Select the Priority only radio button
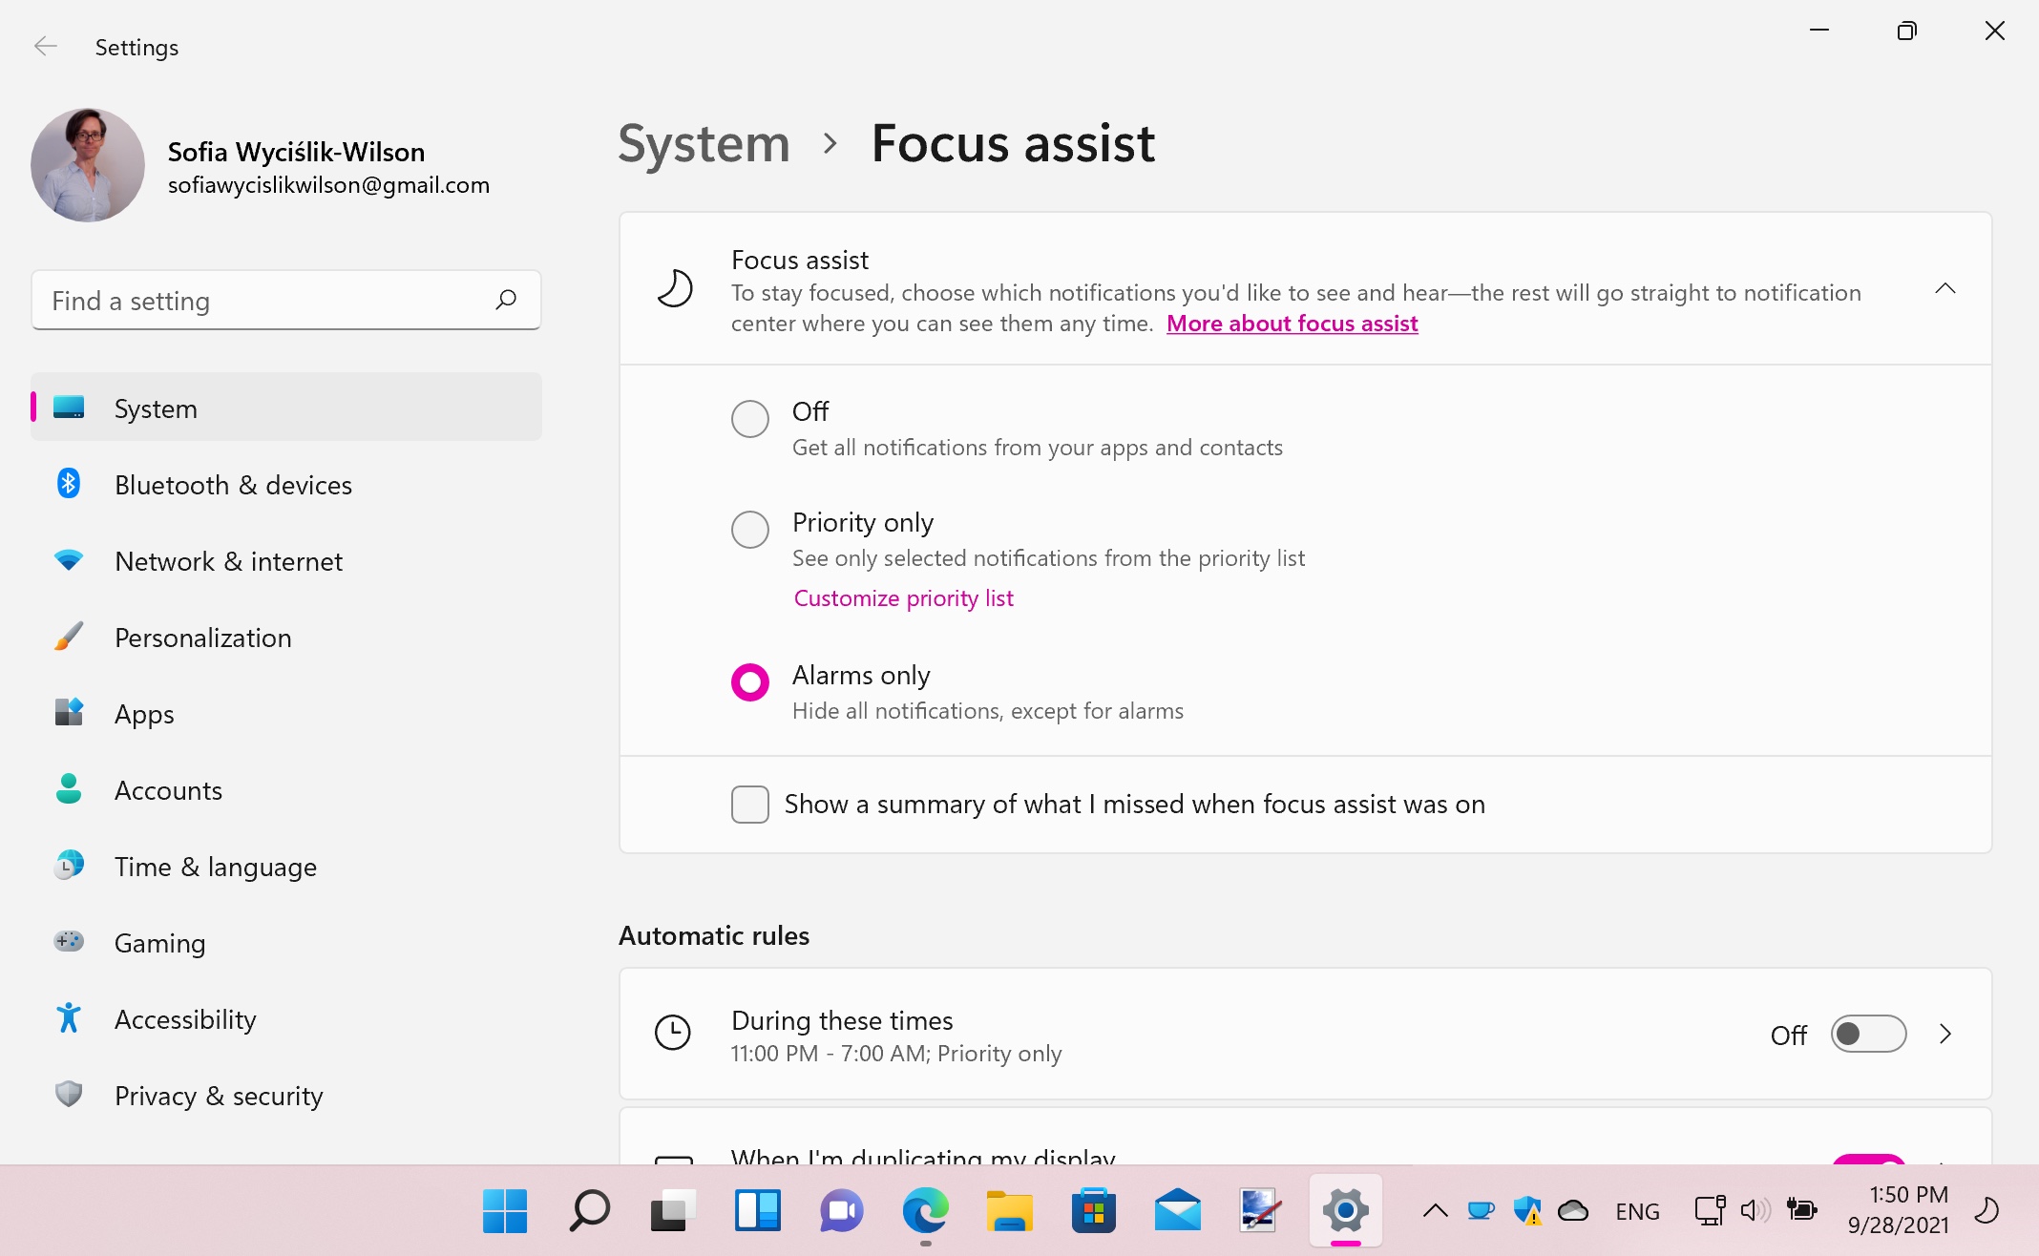The height and width of the screenshot is (1256, 2039). [x=750, y=529]
